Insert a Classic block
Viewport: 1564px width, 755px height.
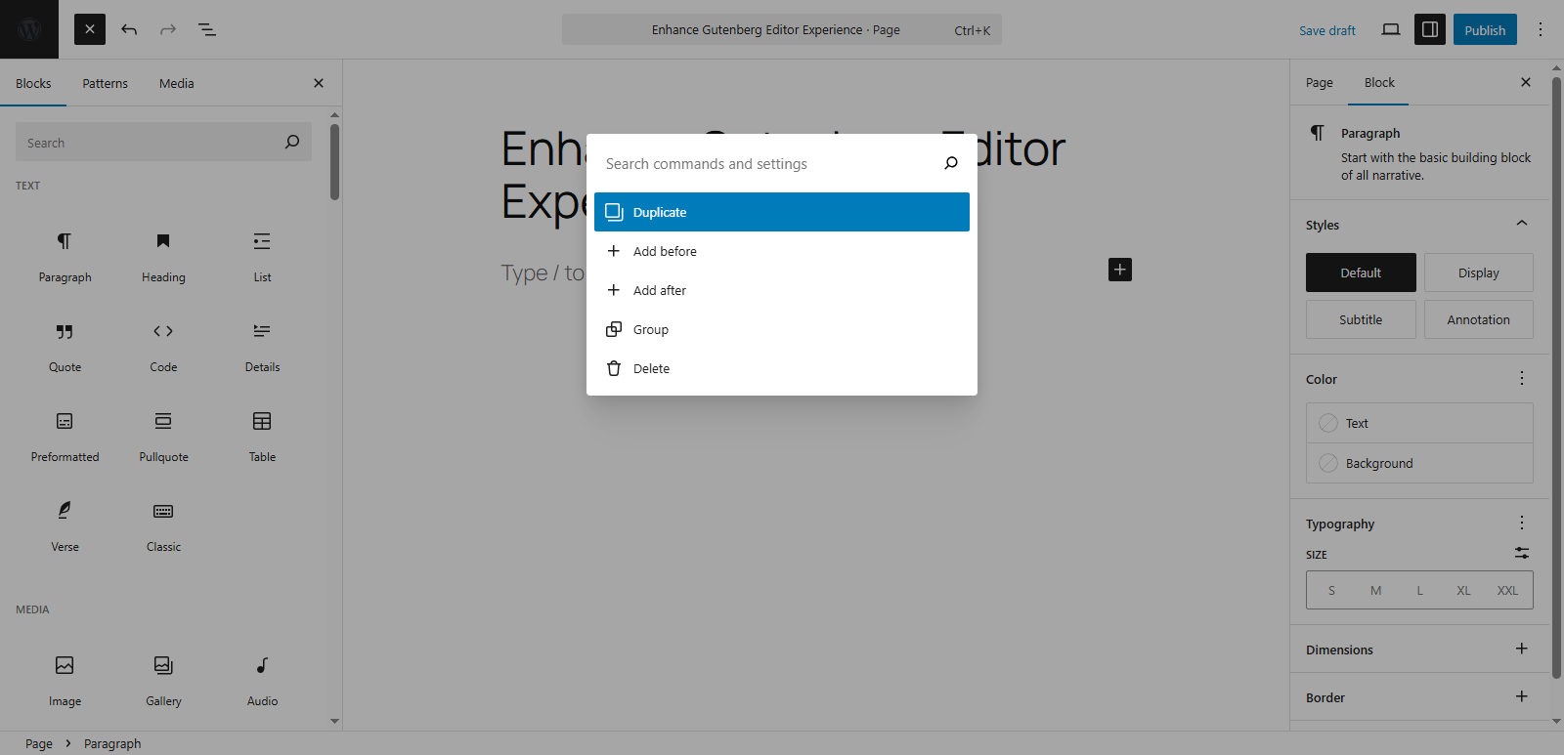(163, 526)
